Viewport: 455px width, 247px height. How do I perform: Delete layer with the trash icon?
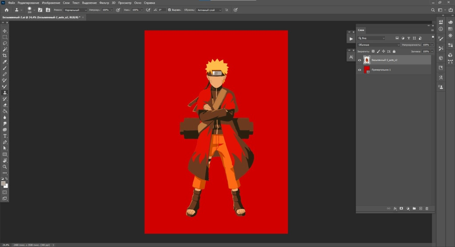(427, 209)
